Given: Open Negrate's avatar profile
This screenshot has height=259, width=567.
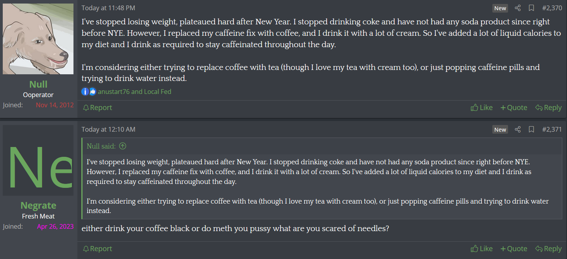Looking at the screenshot, I should pyautogui.click(x=38, y=160).
